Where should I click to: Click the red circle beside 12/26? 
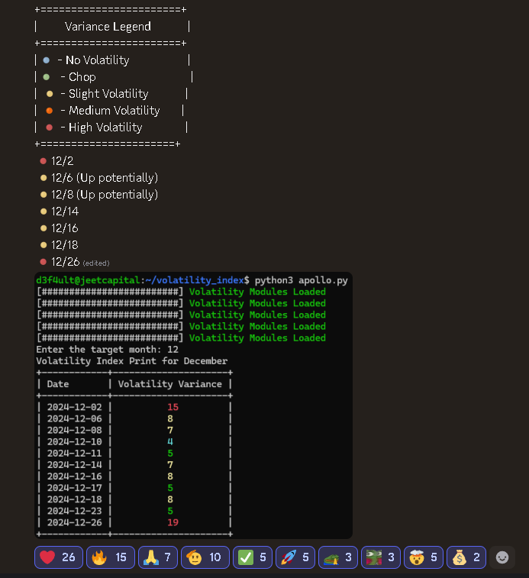(x=44, y=262)
